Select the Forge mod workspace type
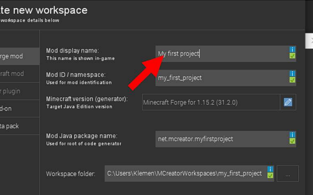313x195 pixels. coord(18,56)
